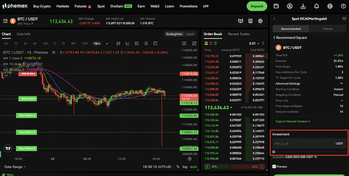349x176 pixels.
Task: Toggle the Preview checkbox
Action: tap(274, 166)
